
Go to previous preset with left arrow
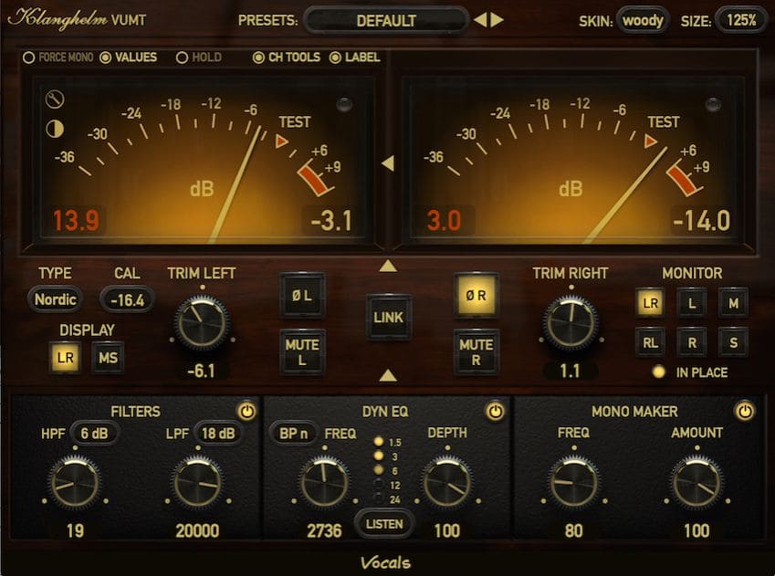click(x=480, y=20)
